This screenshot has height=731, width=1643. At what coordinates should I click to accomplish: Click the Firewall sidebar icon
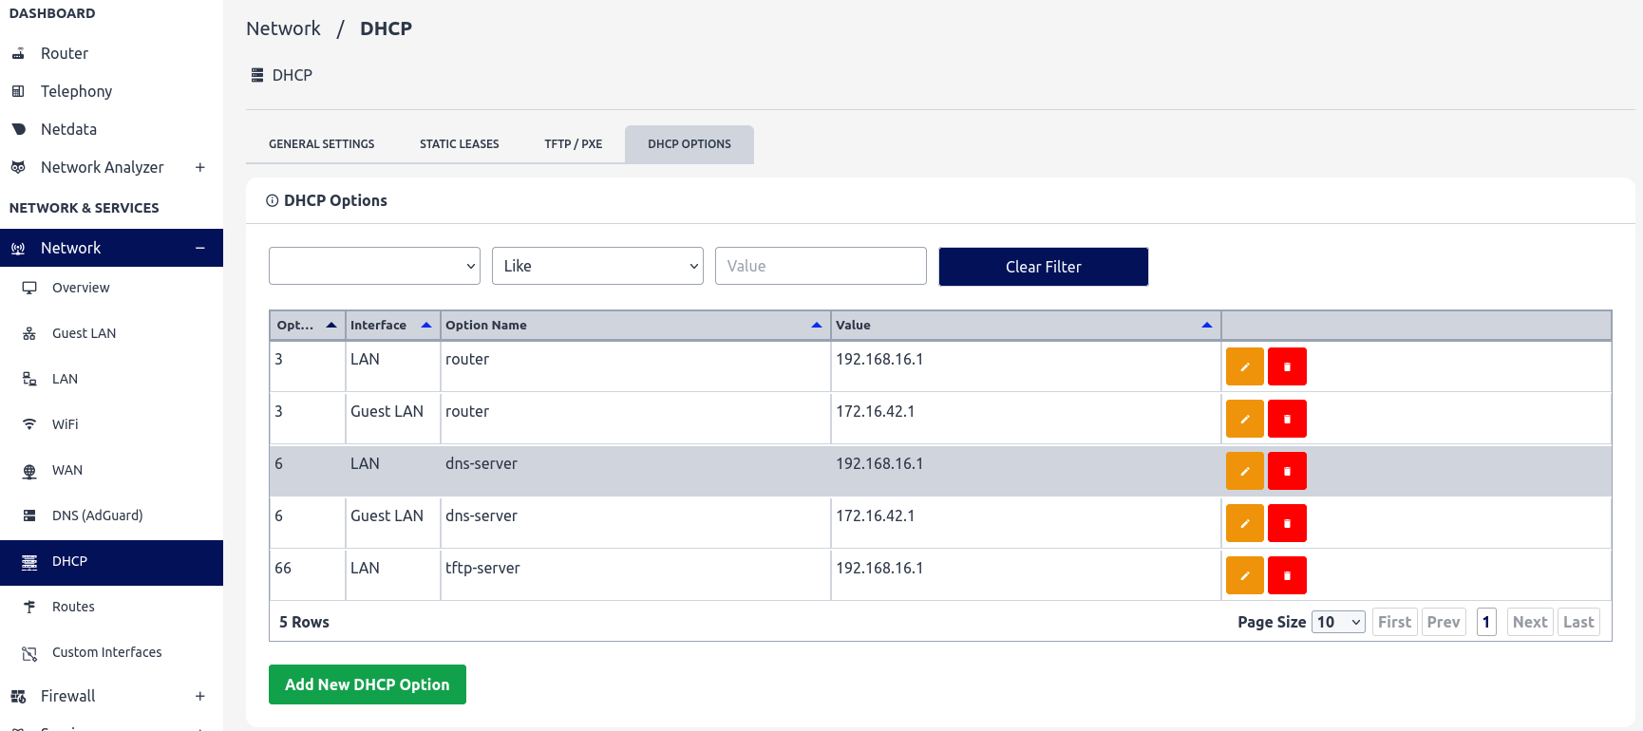(18, 697)
